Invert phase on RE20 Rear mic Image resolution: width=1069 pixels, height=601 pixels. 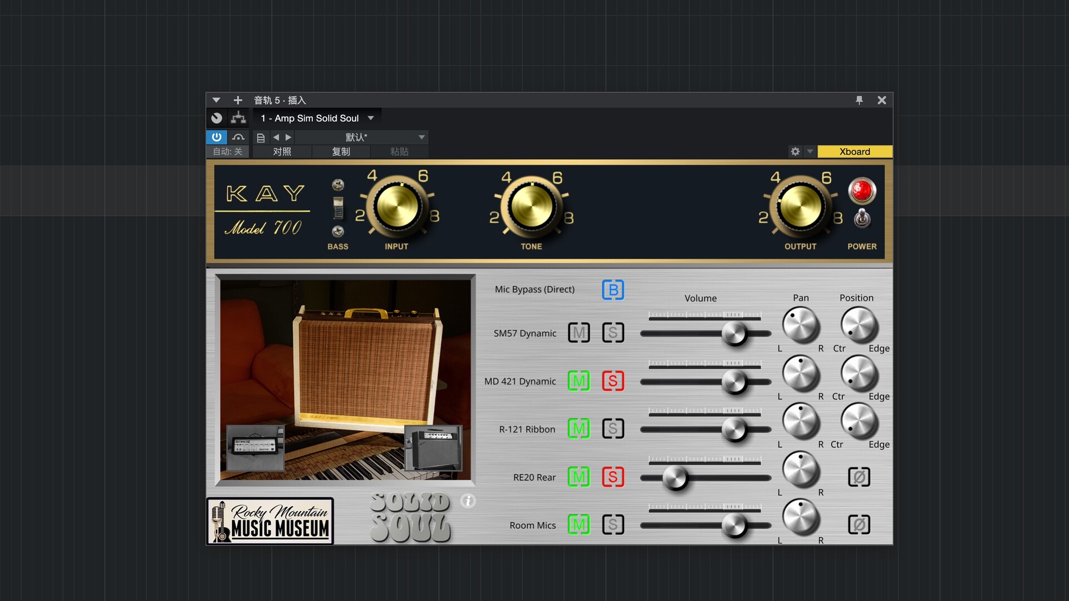[x=859, y=477]
